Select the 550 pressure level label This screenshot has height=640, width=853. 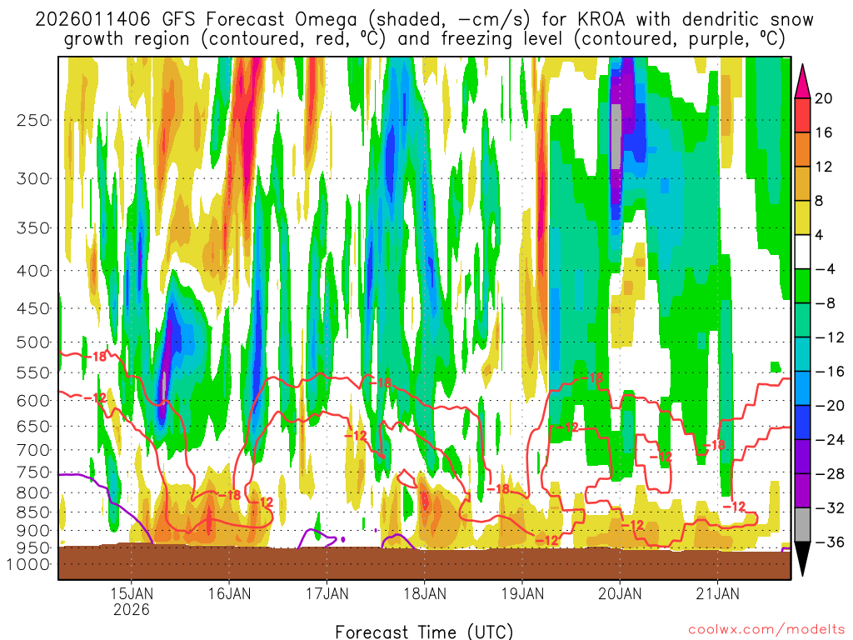tap(33, 372)
